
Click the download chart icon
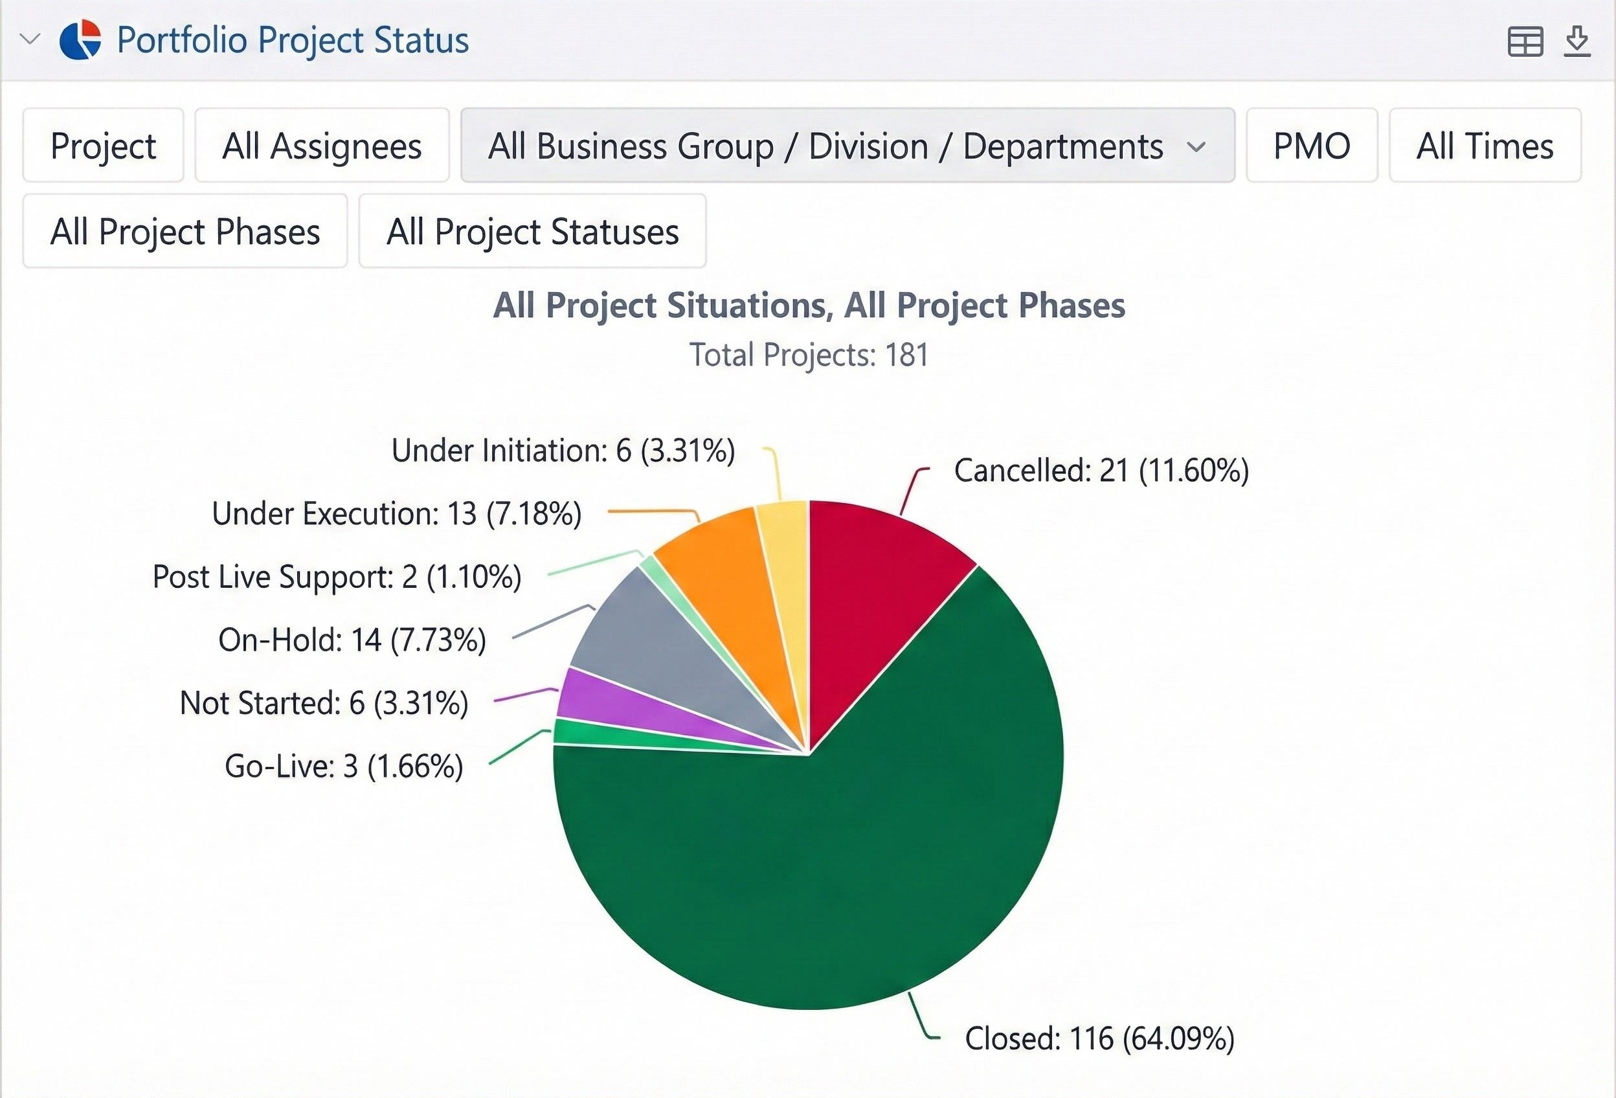(1578, 41)
